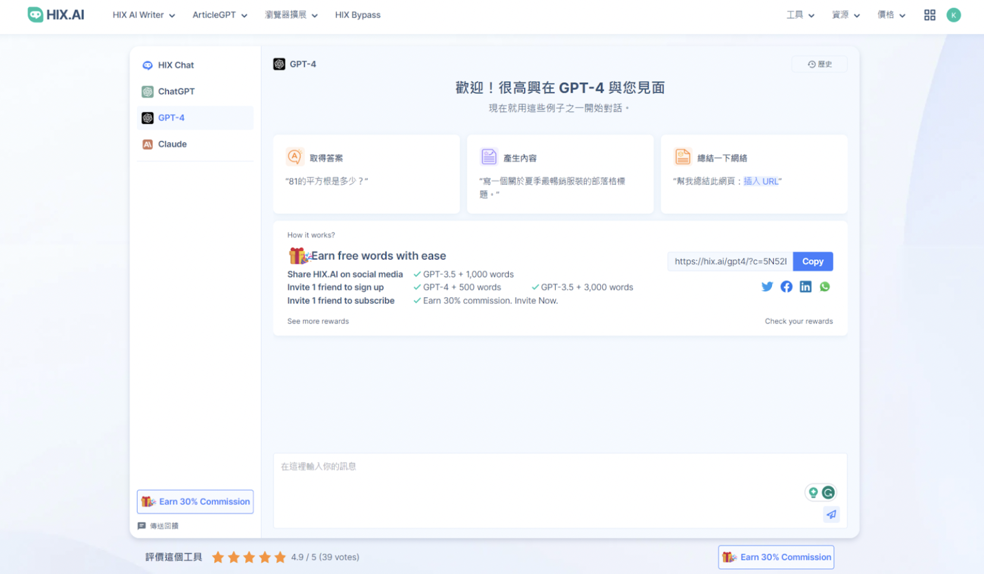
Task: Click bottom-bar Earn 30% Commission button
Action: tap(776, 557)
